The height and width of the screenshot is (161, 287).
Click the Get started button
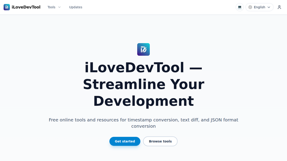[x=125, y=141]
